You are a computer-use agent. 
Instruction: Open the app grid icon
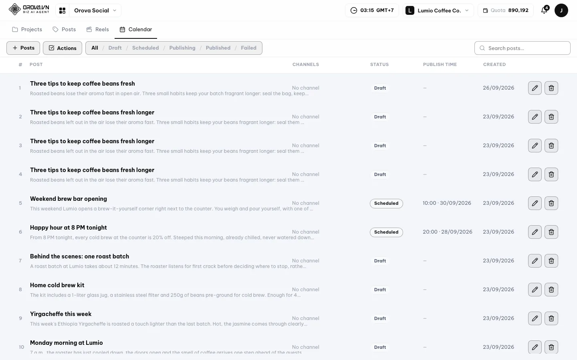[63, 10]
